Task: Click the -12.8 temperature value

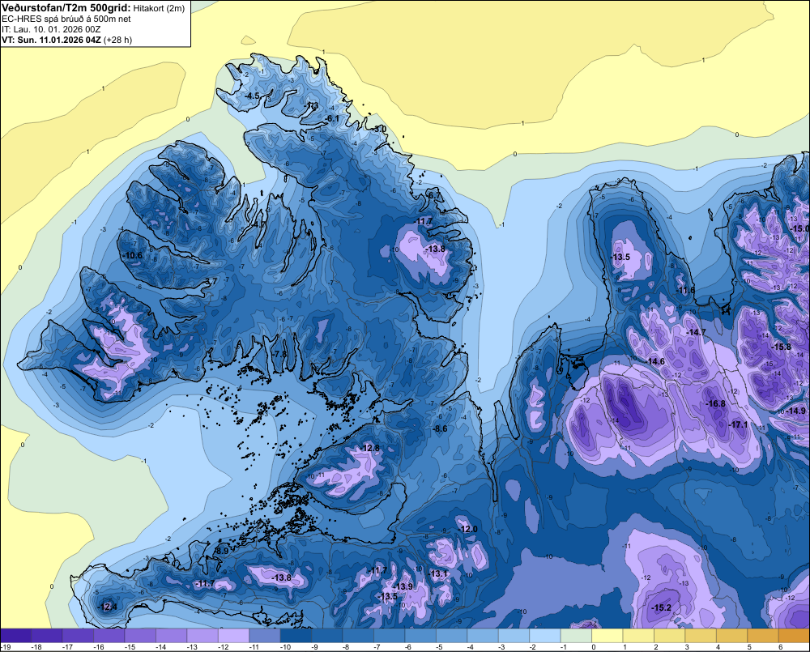Action: (370, 448)
